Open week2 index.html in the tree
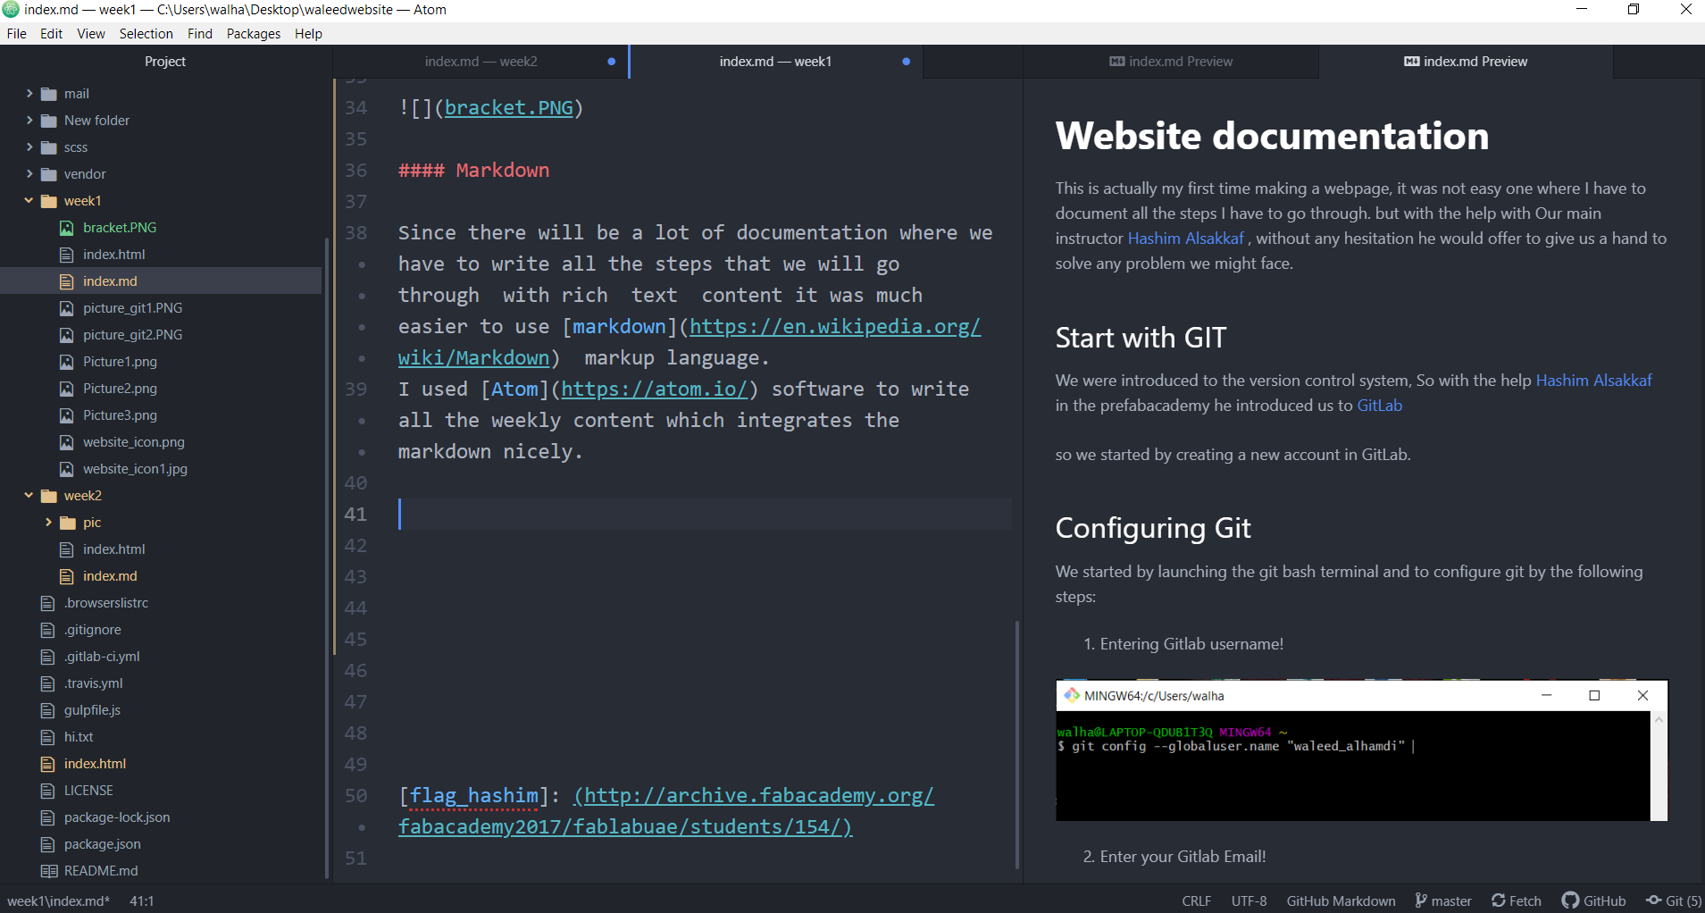The width and height of the screenshot is (1705, 913). [x=113, y=549]
